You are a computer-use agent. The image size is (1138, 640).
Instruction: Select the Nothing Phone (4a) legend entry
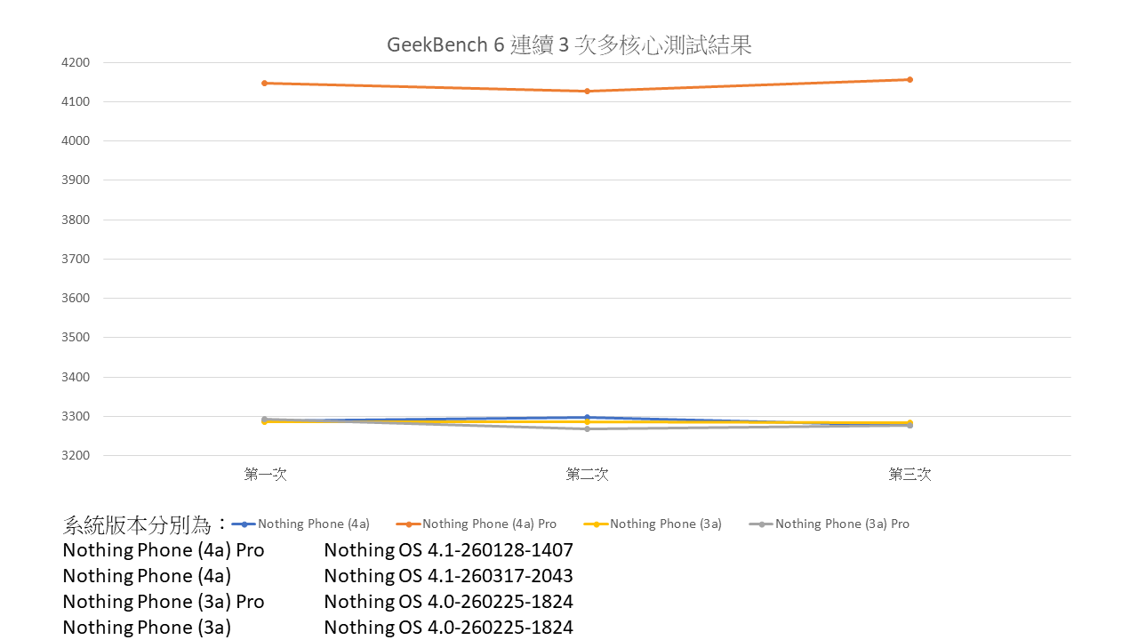313,524
